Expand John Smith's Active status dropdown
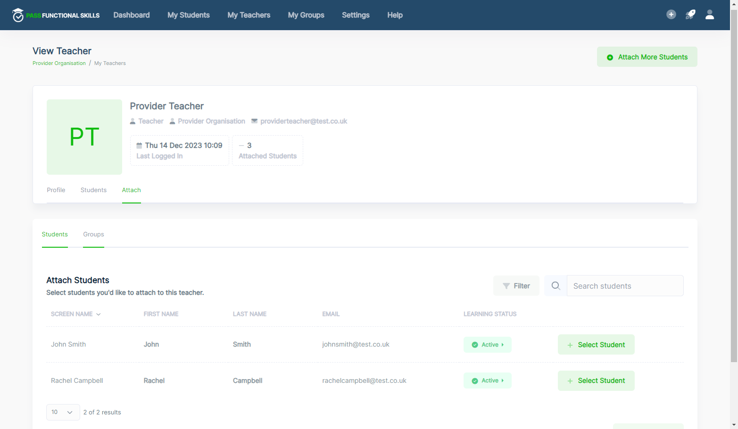Screen dimensions: 738x429 (x=488, y=345)
